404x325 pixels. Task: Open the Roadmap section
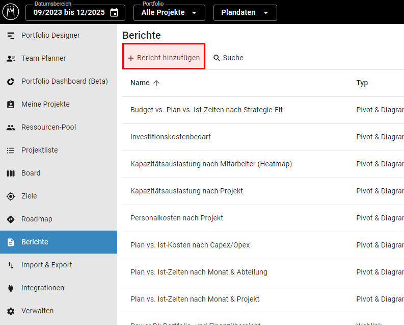[x=59, y=219]
